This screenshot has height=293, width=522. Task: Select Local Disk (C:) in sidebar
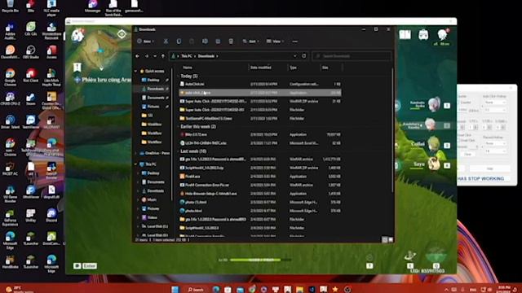[155, 226]
